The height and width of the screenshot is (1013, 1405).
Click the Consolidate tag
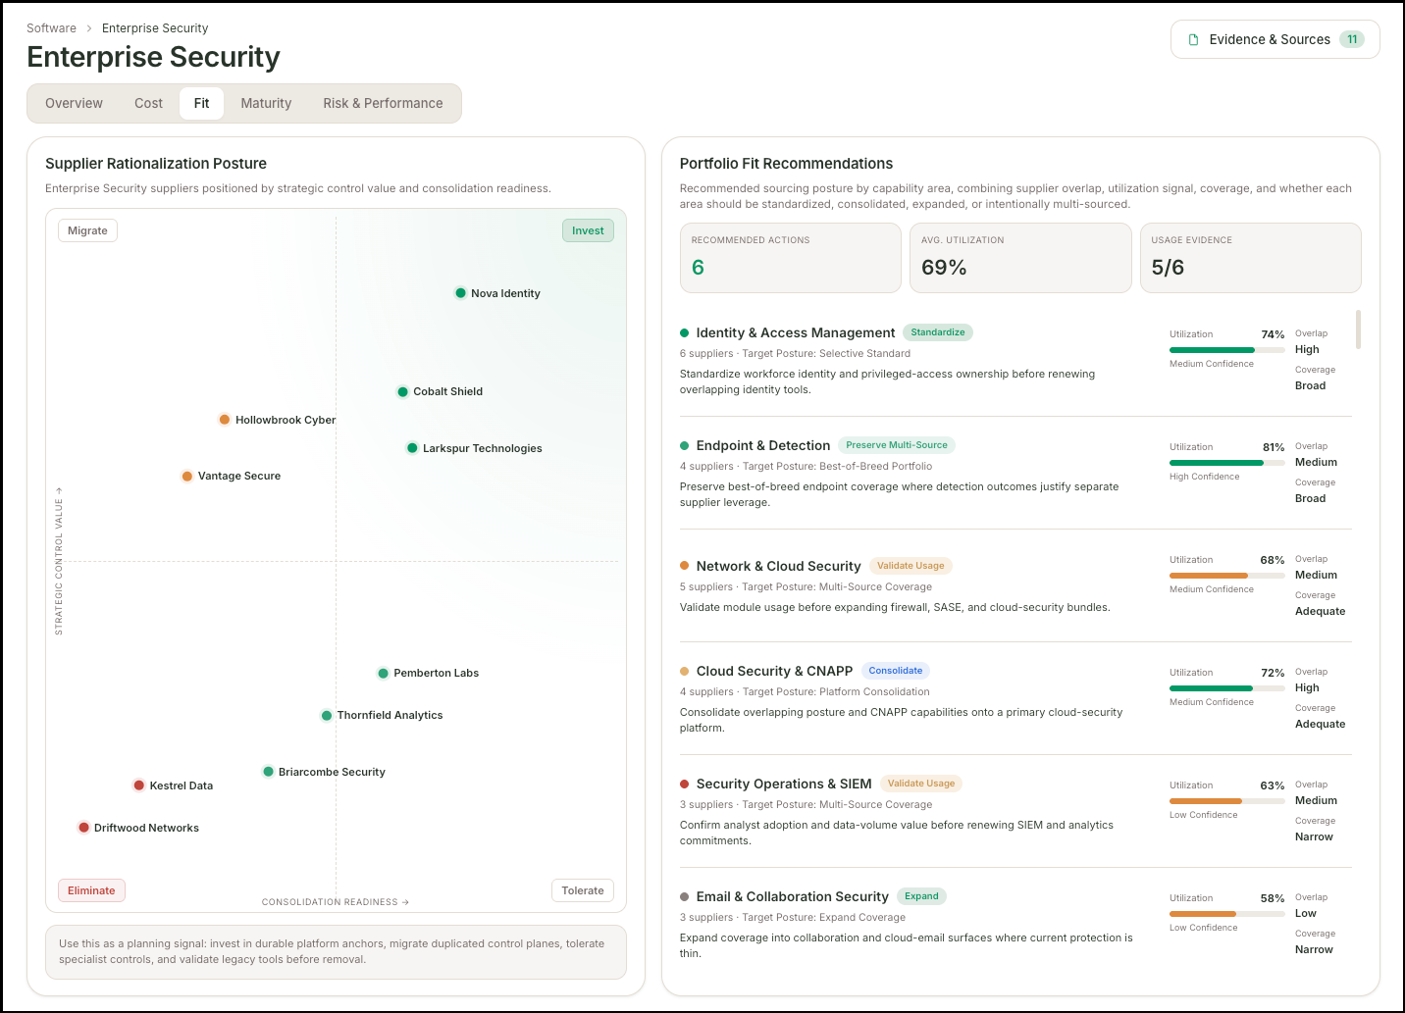click(896, 671)
